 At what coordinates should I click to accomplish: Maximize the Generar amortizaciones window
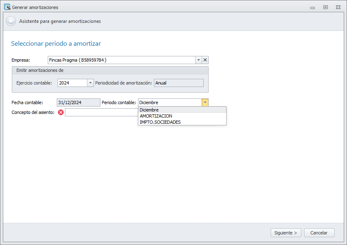pyautogui.click(x=325, y=7)
